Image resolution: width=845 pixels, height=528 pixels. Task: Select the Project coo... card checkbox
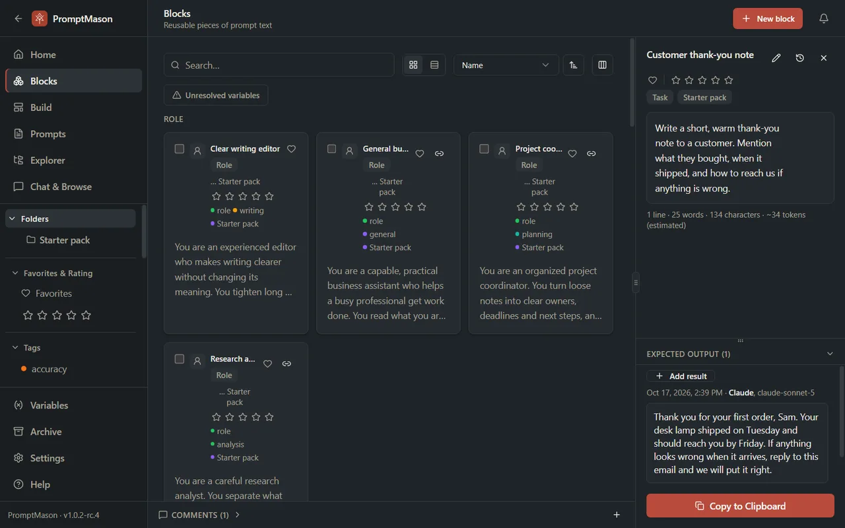(x=484, y=149)
